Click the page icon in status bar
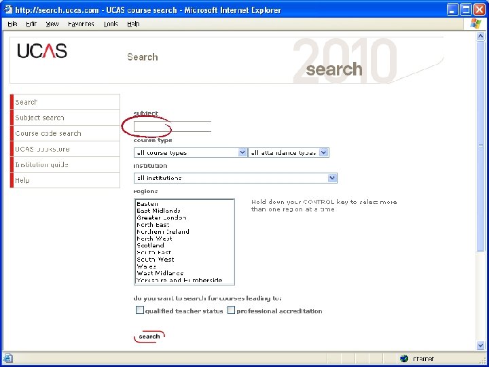Screen dimensions: 489x367 (x=8, y=358)
